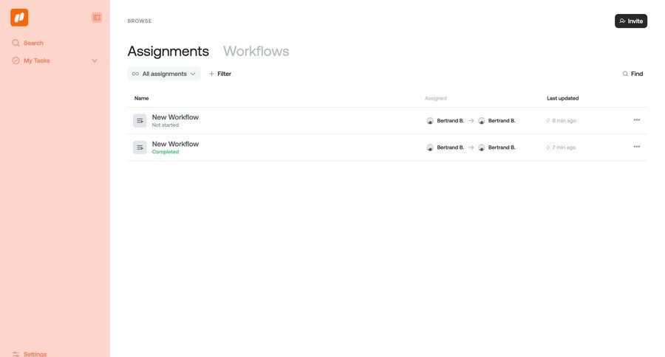Switch to the Workflows tab
Screen dimensions: 665x357
256,51
